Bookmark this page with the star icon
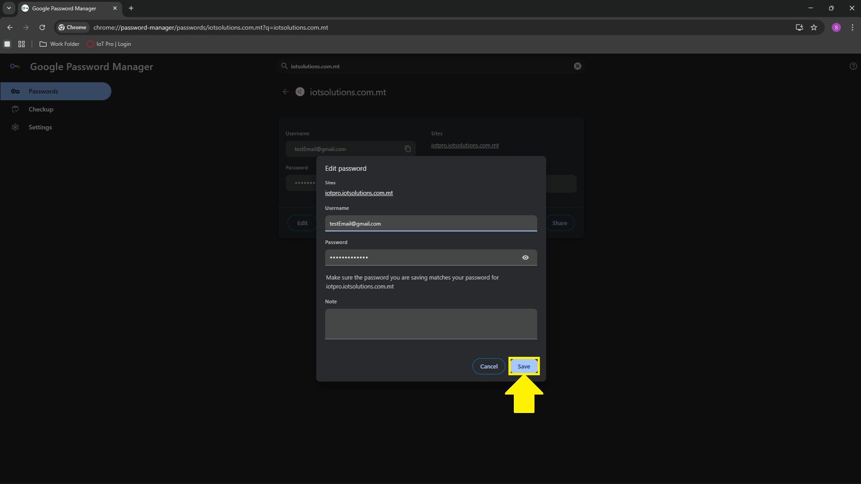The width and height of the screenshot is (861, 484). tap(814, 27)
